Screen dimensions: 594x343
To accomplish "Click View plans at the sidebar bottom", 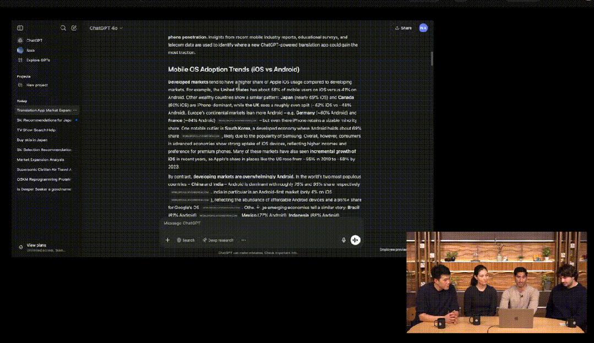I will pyautogui.click(x=36, y=245).
